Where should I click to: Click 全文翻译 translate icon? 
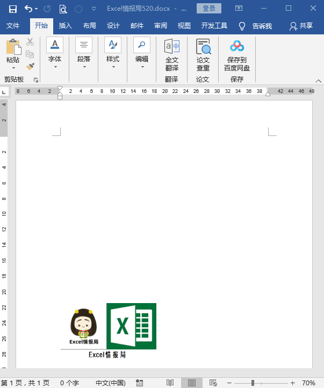click(x=172, y=46)
